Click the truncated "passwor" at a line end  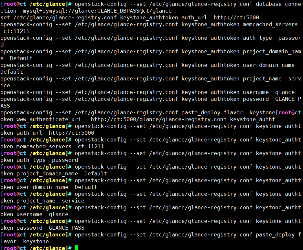(290, 38)
